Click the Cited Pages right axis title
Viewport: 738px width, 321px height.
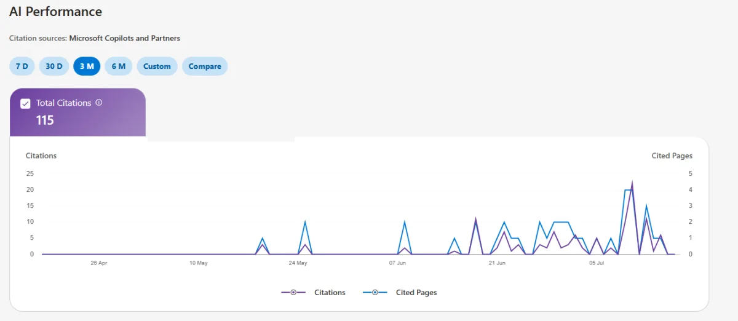(672, 156)
